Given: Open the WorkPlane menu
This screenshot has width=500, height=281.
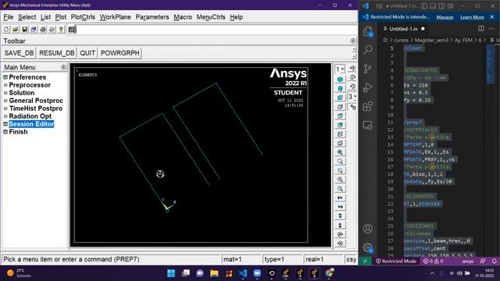Looking at the screenshot, I should 115,17.
